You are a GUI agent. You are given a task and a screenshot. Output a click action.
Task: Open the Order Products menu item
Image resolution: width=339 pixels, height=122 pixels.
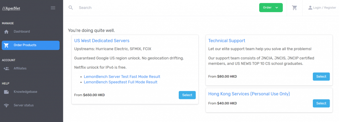31,45
